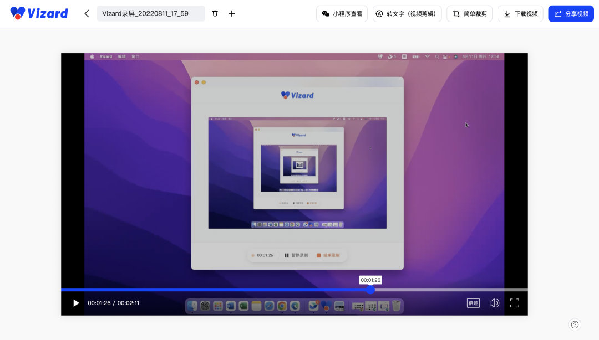Share the video with 分享视频

(x=571, y=13)
